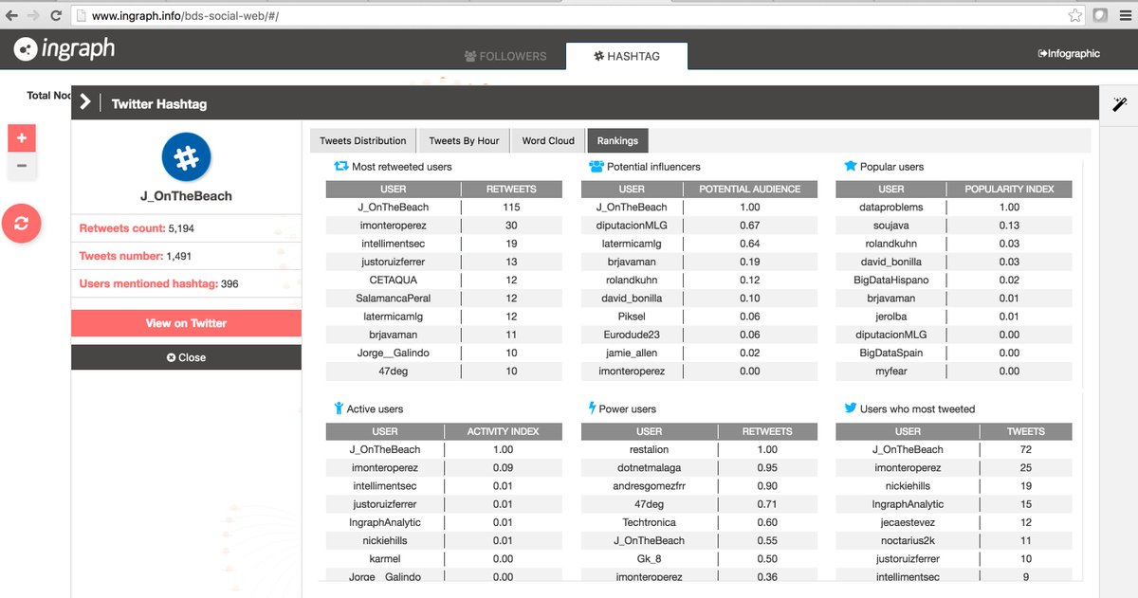Click the Twitter Hashtag panel title
1138x598 pixels.
[159, 104]
